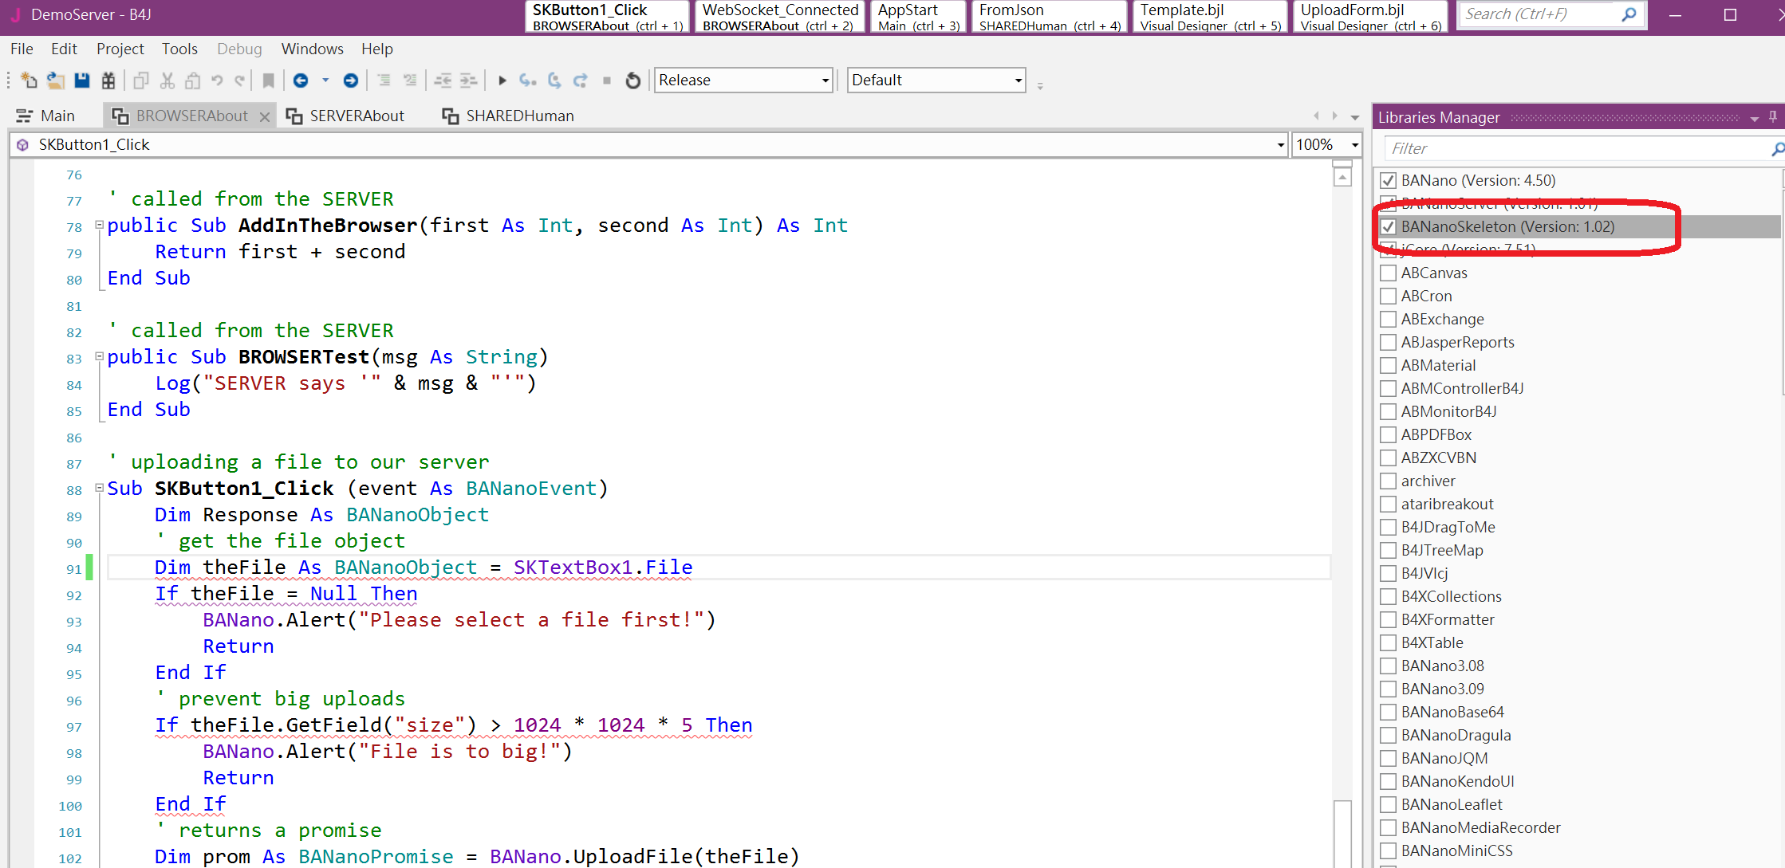Collapse the SKButton1_Click sub

coord(99,488)
